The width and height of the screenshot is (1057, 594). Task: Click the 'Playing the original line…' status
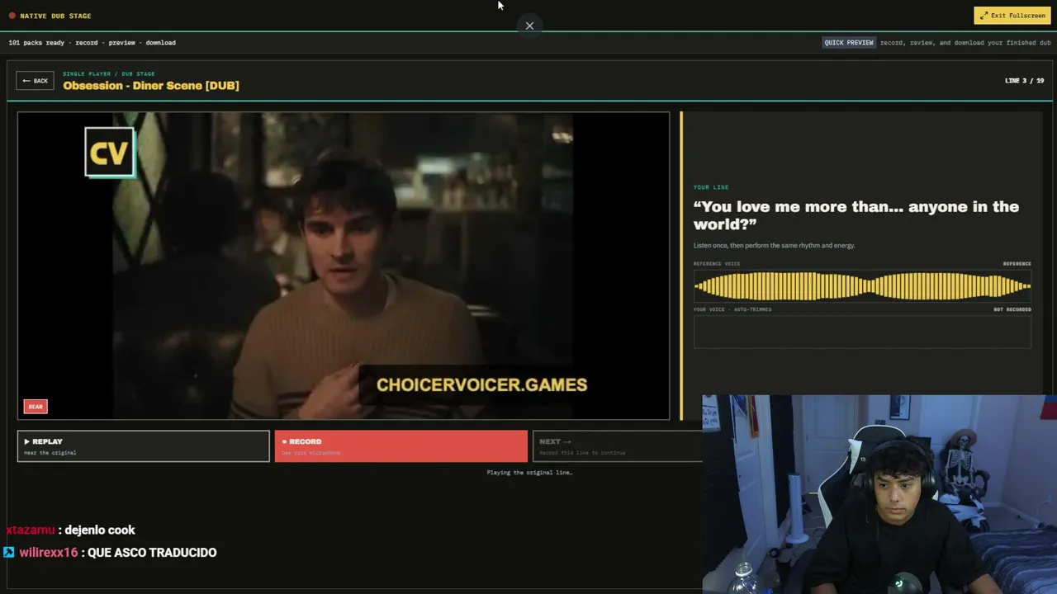click(x=529, y=473)
